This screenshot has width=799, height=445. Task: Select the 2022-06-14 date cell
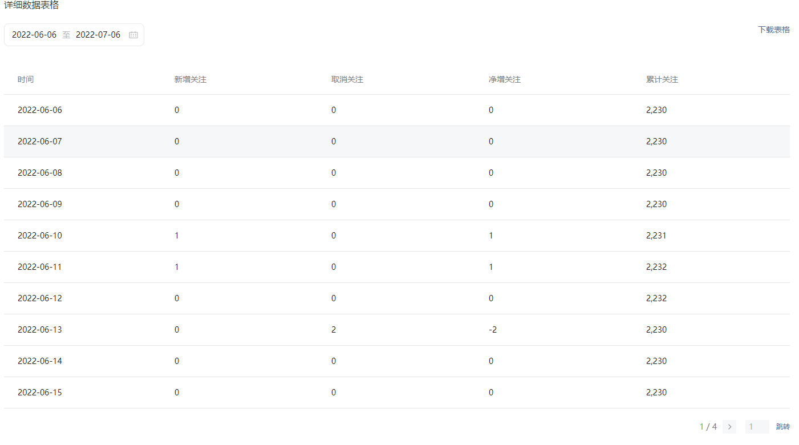pos(40,361)
